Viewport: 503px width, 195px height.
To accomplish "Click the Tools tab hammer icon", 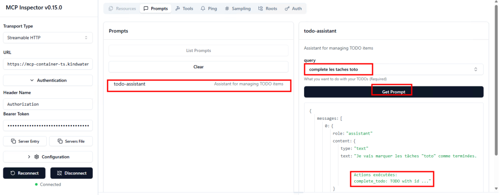I will click(177, 9).
